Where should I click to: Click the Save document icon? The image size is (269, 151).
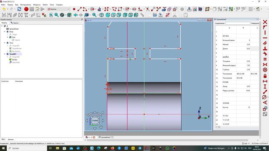tap(160, 15)
